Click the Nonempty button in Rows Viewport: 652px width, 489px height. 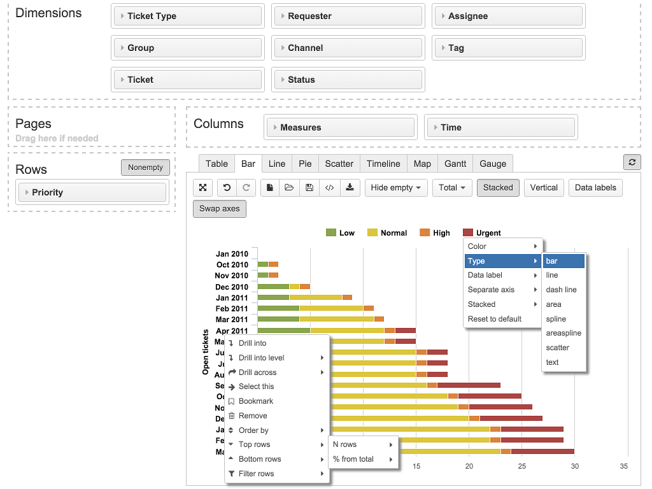(x=145, y=167)
